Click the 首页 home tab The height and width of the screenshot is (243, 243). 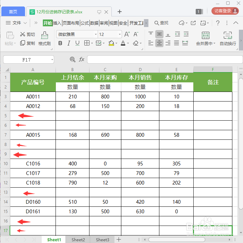point(13,12)
